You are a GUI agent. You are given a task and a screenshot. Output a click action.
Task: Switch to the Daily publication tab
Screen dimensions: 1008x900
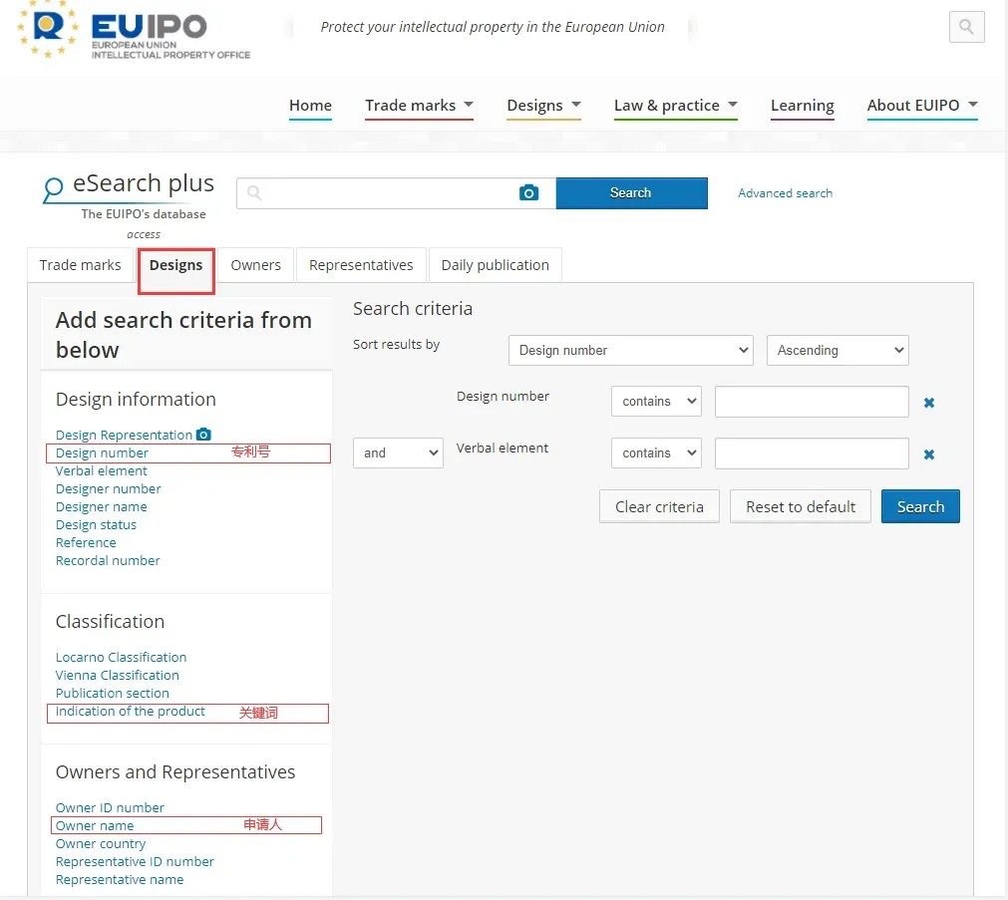(x=495, y=265)
